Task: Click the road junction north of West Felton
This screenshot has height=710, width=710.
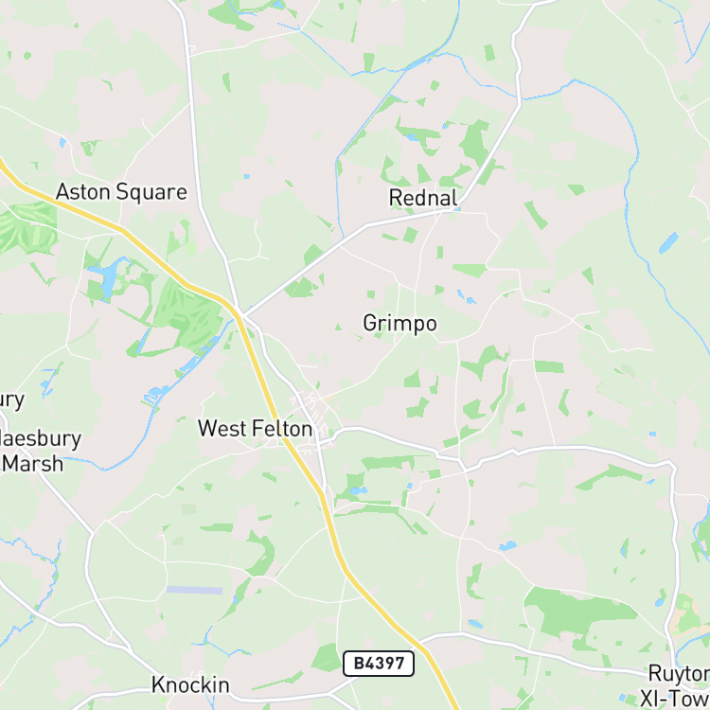Action: click(x=240, y=314)
